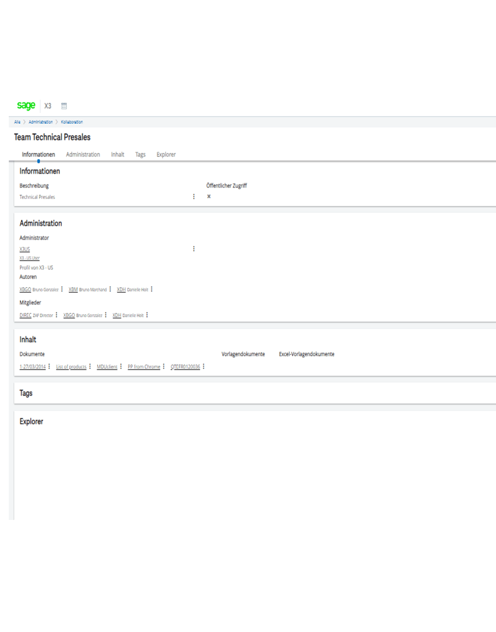Open the menu for PP from Chrome

click(x=164, y=367)
